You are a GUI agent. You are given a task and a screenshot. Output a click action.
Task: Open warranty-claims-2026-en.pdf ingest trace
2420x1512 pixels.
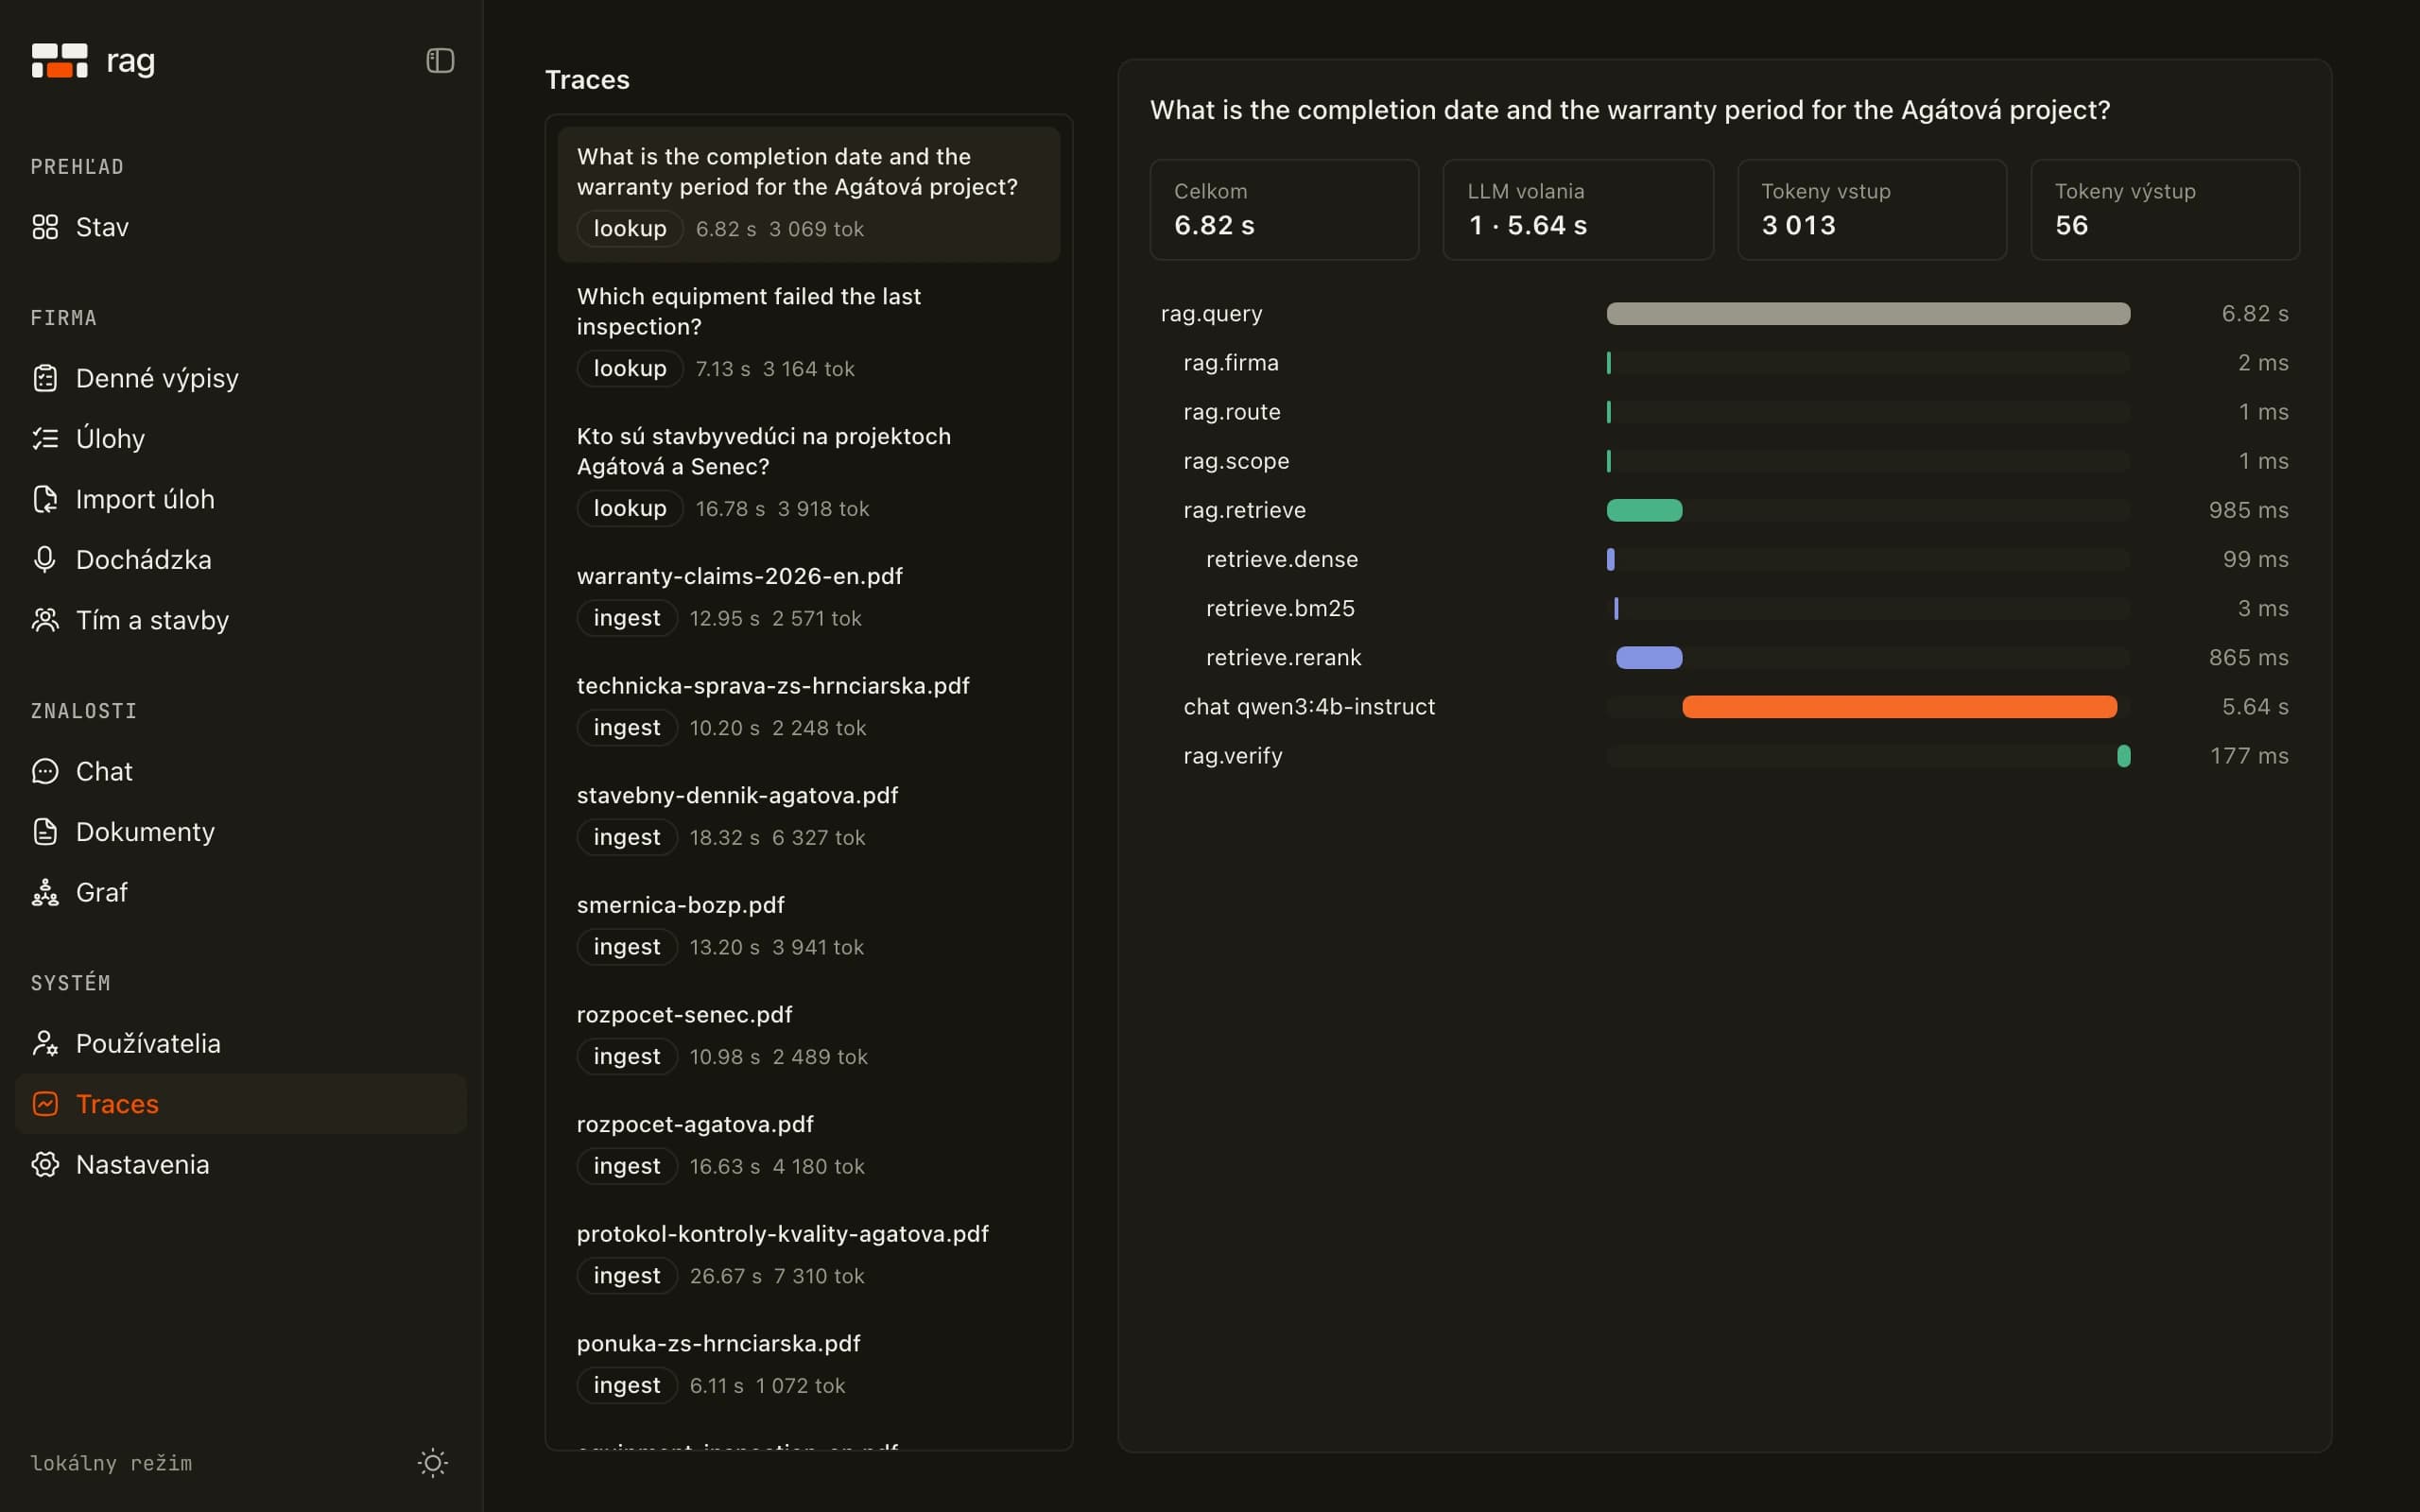tap(809, 598)
